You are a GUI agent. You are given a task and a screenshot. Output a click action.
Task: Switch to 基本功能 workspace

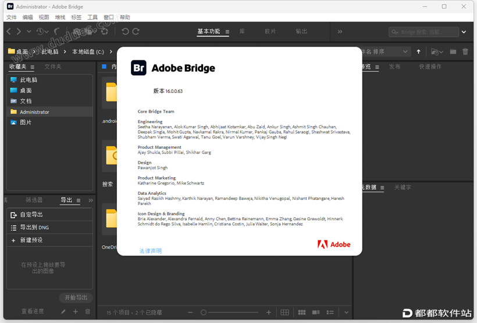pos(208,31)
